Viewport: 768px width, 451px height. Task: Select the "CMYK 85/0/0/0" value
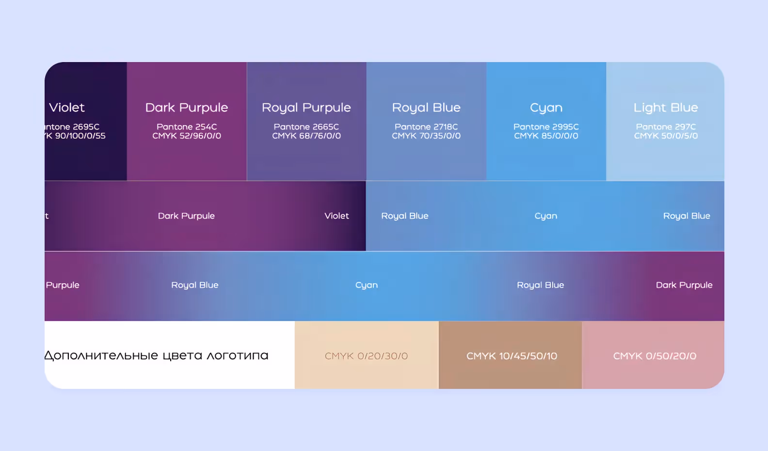(546, 136)
